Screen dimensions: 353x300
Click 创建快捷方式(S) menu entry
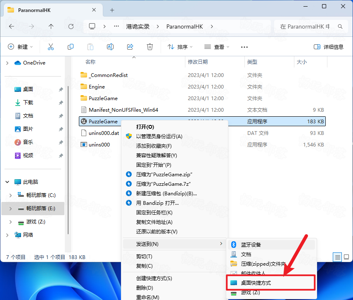pos(175,278)
